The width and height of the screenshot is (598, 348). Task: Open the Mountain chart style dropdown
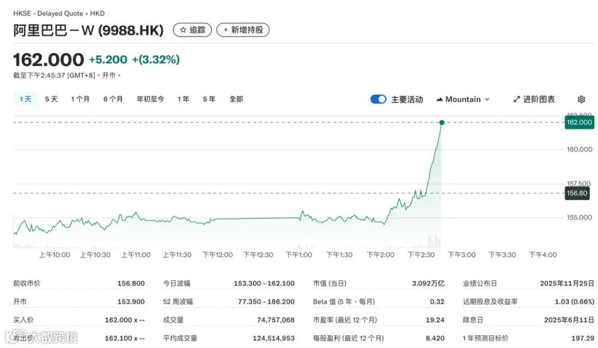coord(462,99)
